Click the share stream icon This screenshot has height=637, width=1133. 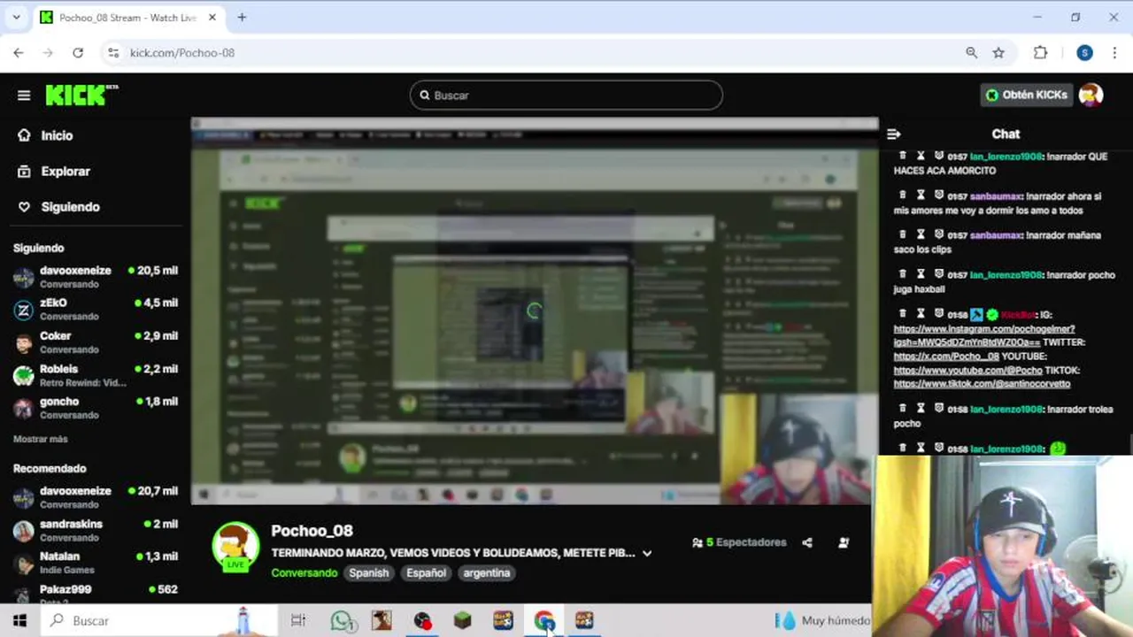tap(807, 542)
